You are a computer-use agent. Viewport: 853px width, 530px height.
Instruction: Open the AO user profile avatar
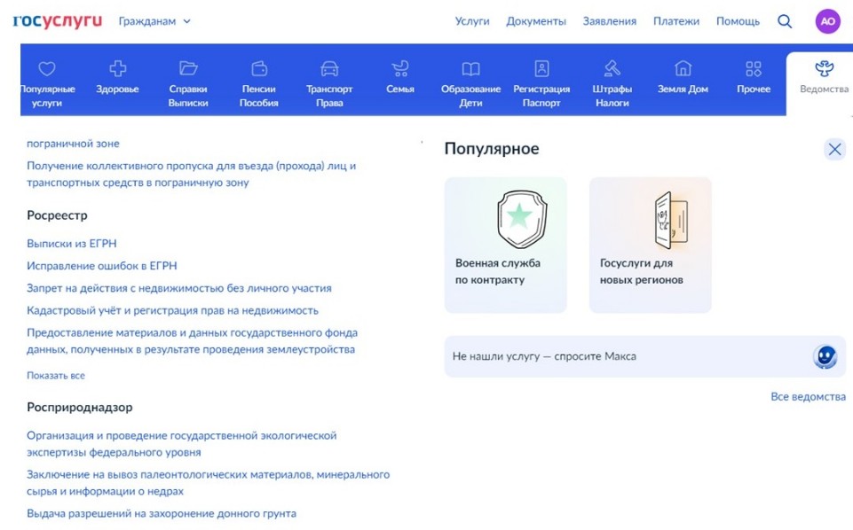(827, 21)
